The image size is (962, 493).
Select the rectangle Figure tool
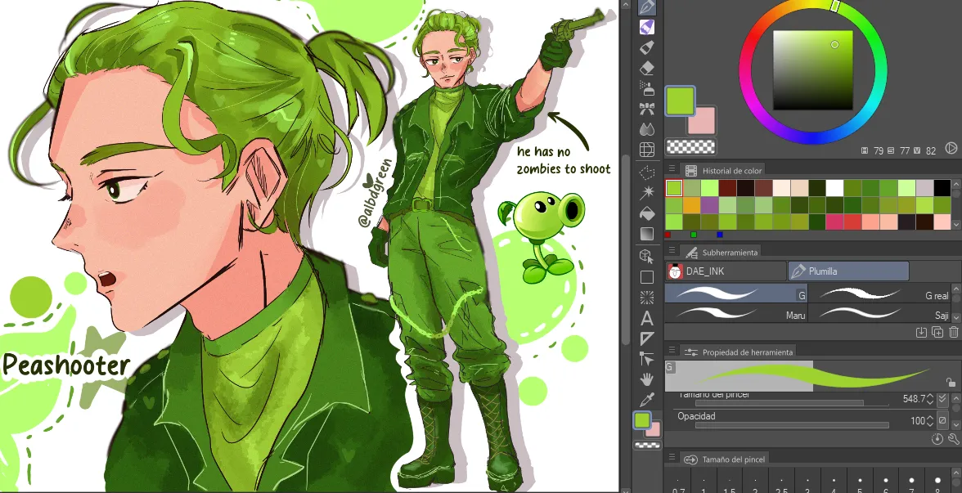point(646,277)
